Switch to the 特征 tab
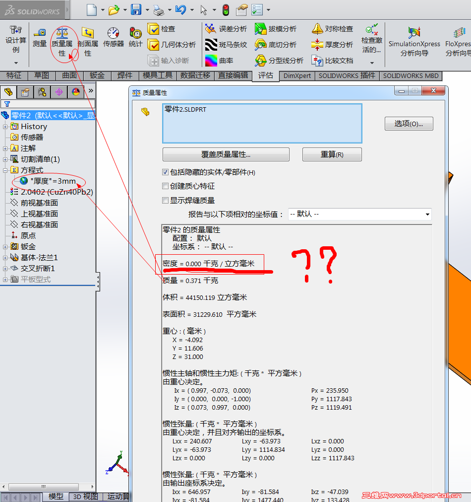471x502 pixels. pyautogui.click(x=14, y=75)
